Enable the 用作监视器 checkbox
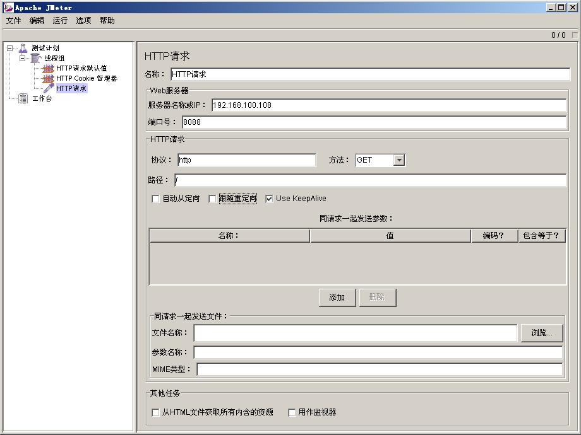The image size is (581, 435). [x=292, y=412]
